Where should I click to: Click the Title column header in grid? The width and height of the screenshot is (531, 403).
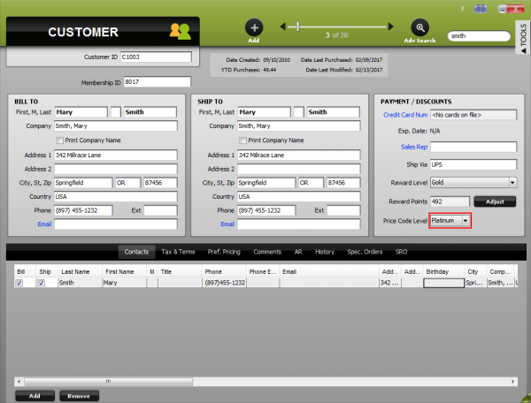(180, 272)
